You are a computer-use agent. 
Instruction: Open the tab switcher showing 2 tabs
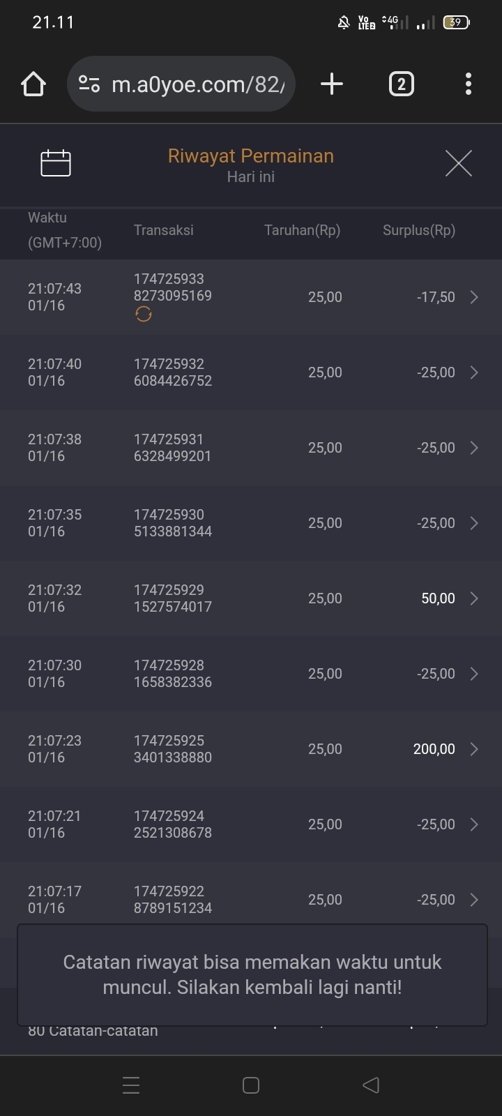point(401,84)
